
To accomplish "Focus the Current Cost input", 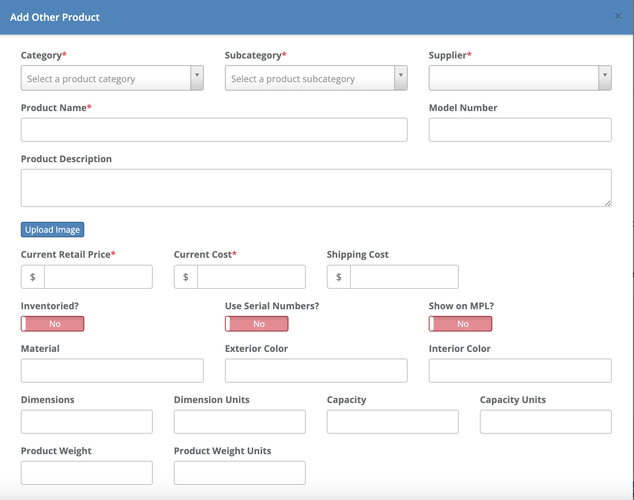I will click(251, 277).
